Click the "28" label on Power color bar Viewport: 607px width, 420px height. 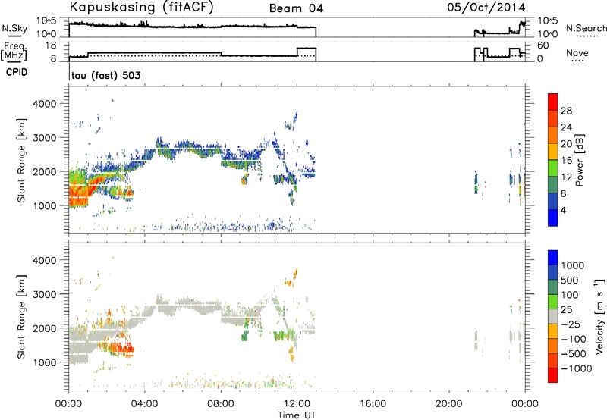click(566, 111)
